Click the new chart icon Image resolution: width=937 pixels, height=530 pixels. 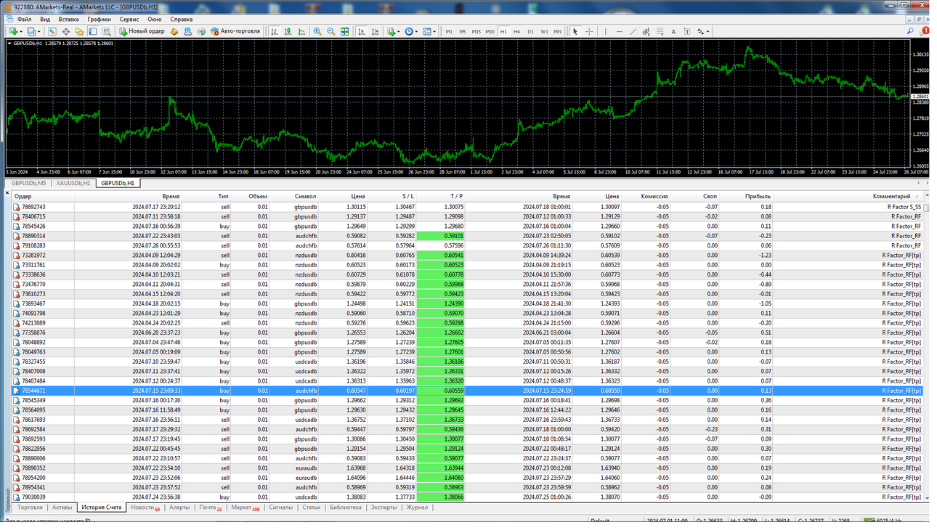tap(13, 31)
